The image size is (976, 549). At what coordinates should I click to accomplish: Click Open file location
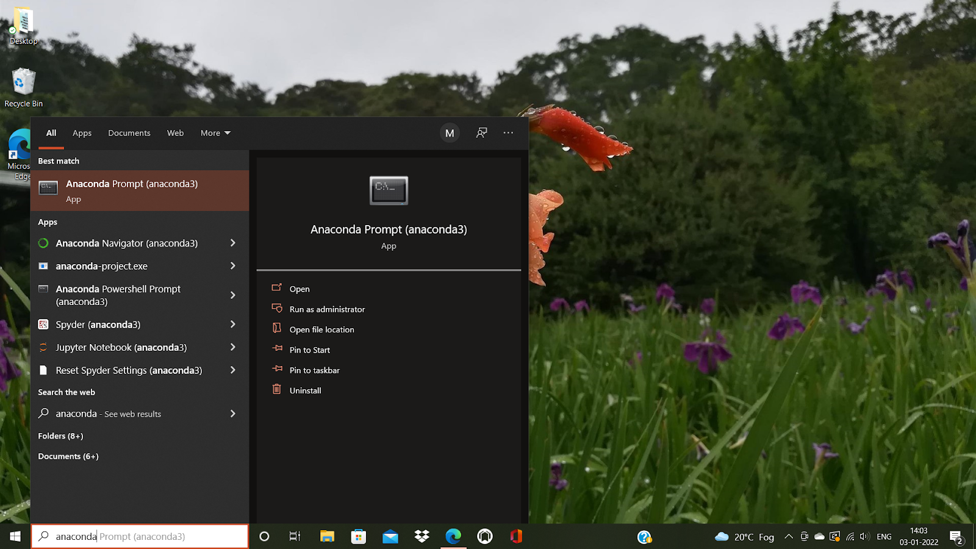point(321,329)
